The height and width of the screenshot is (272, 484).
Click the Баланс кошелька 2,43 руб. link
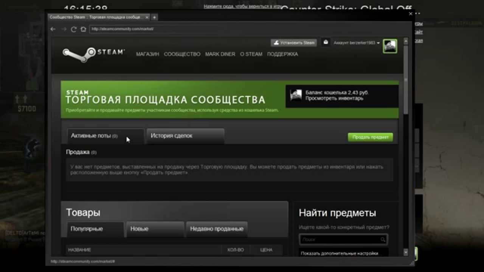[337, 92]
